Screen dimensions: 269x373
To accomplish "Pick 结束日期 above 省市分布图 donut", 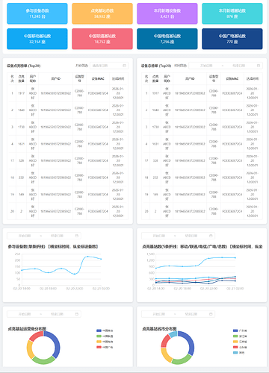I will pos(191,314).
